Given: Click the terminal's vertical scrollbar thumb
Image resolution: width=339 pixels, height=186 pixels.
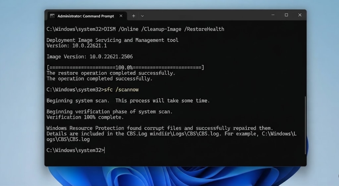Looking at the screenshot, I should point(305,125).
